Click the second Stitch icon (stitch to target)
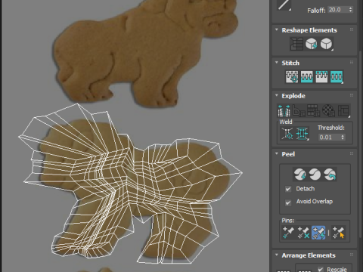 click(x=306, y=77)
